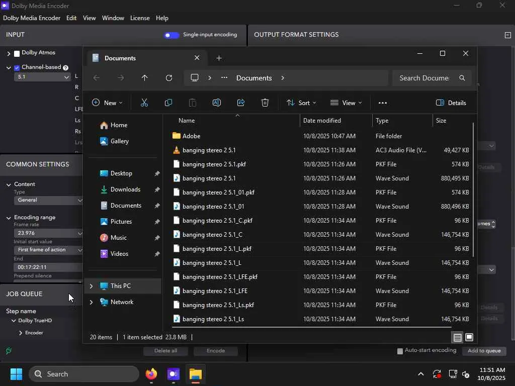Toggle the Details pane button

[451, 103]
